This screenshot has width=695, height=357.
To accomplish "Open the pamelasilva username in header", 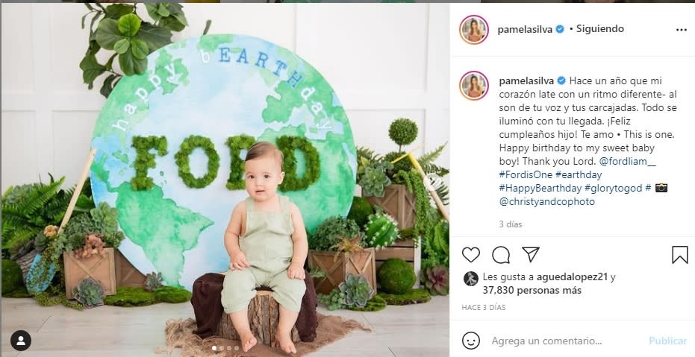I will [x=525, y=29].
